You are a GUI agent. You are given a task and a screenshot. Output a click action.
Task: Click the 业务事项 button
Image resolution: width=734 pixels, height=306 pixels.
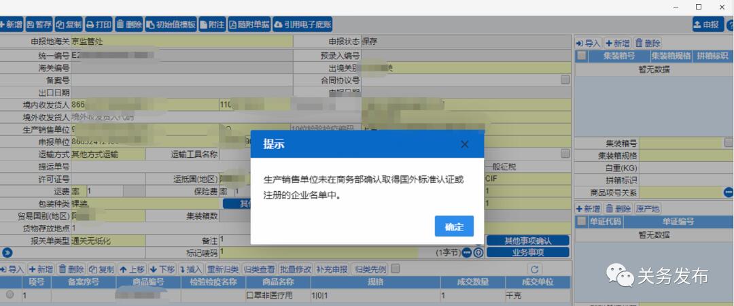point(528,252)
